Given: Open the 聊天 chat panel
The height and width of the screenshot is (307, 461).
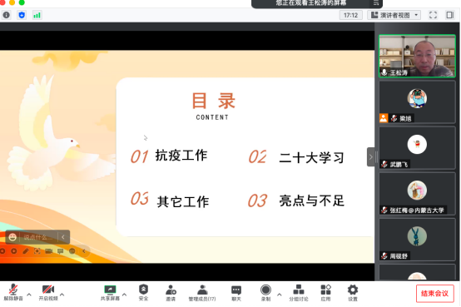Looking at the screenshot, I should 236,293.
